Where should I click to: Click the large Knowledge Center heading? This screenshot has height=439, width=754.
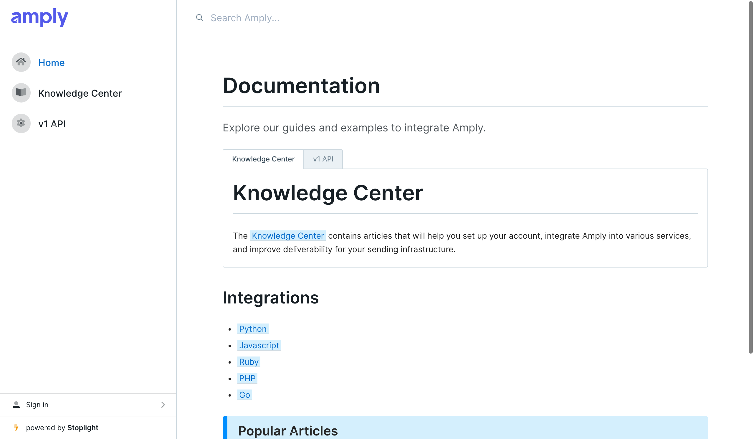click(x=328, y=193)
